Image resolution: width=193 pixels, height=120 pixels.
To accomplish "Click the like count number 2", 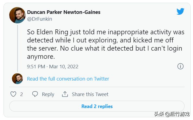I will (21, 94).
